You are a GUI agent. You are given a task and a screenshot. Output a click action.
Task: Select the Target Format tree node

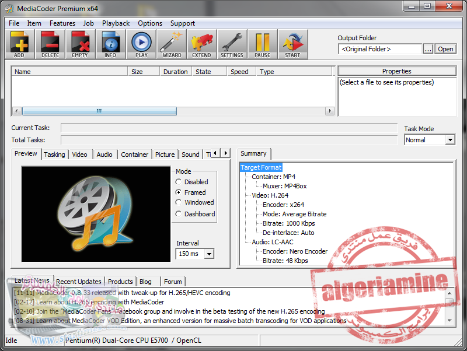[x=261, y=167]
